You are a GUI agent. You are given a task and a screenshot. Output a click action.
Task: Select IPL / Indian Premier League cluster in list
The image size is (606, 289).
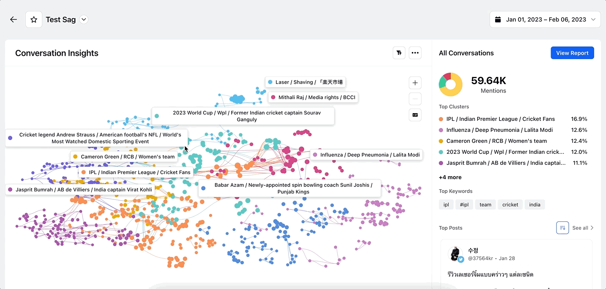[513, 119]
